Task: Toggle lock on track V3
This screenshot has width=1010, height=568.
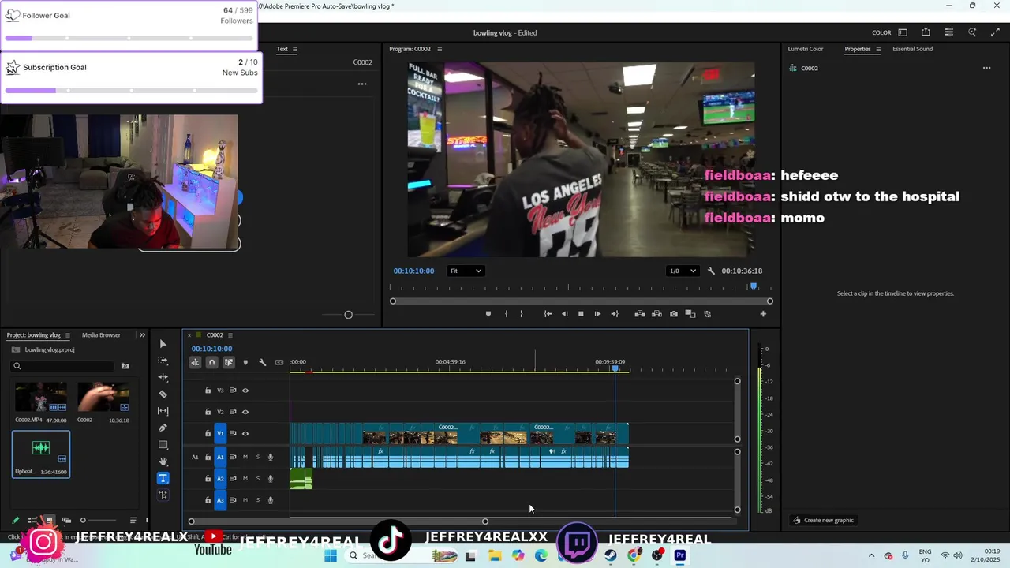Action: pos(208,390)
